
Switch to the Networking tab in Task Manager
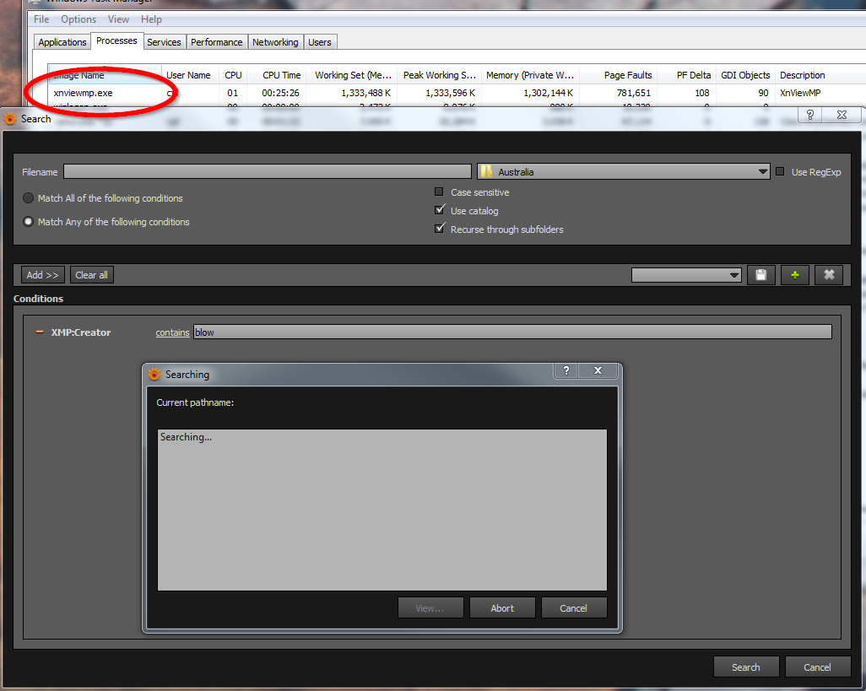pos(275,42)
